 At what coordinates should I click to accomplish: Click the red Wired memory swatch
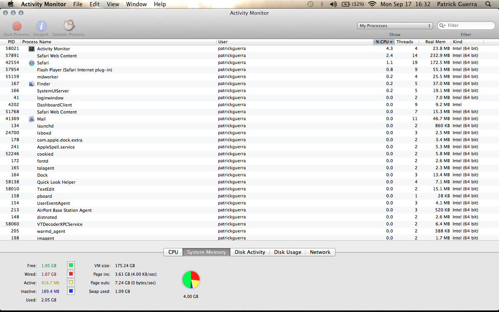point(71,274)
